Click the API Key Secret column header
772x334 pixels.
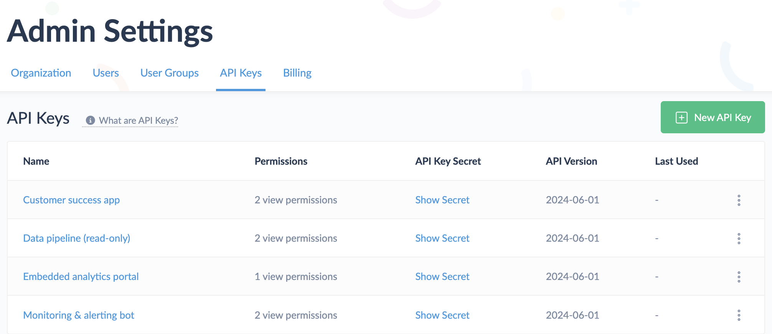click(448, 161)
